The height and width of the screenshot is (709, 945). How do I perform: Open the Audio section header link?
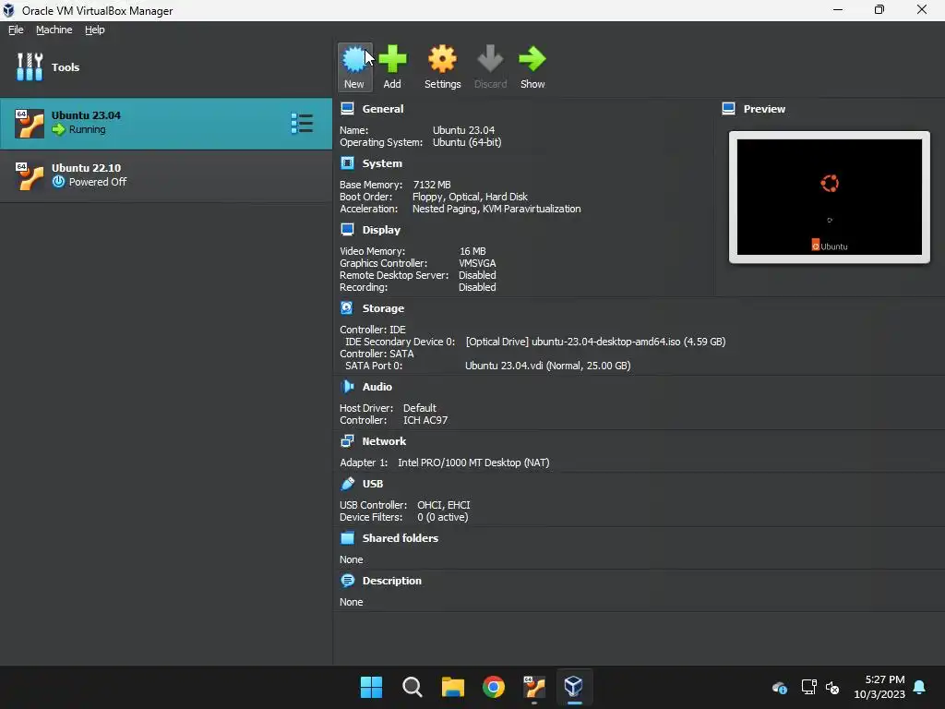377,387
